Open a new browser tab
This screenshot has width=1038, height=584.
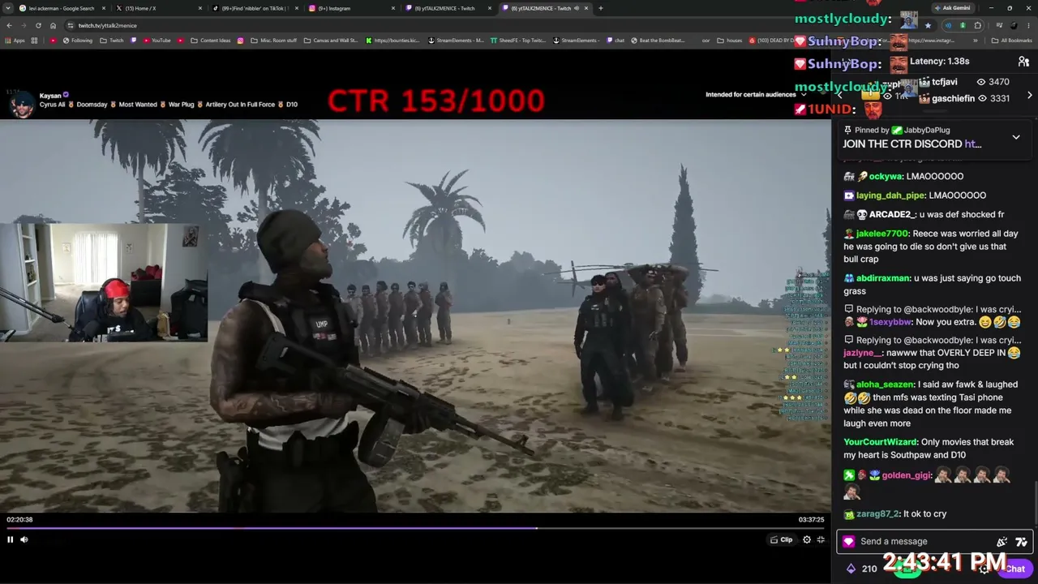[x=600, y=8]
